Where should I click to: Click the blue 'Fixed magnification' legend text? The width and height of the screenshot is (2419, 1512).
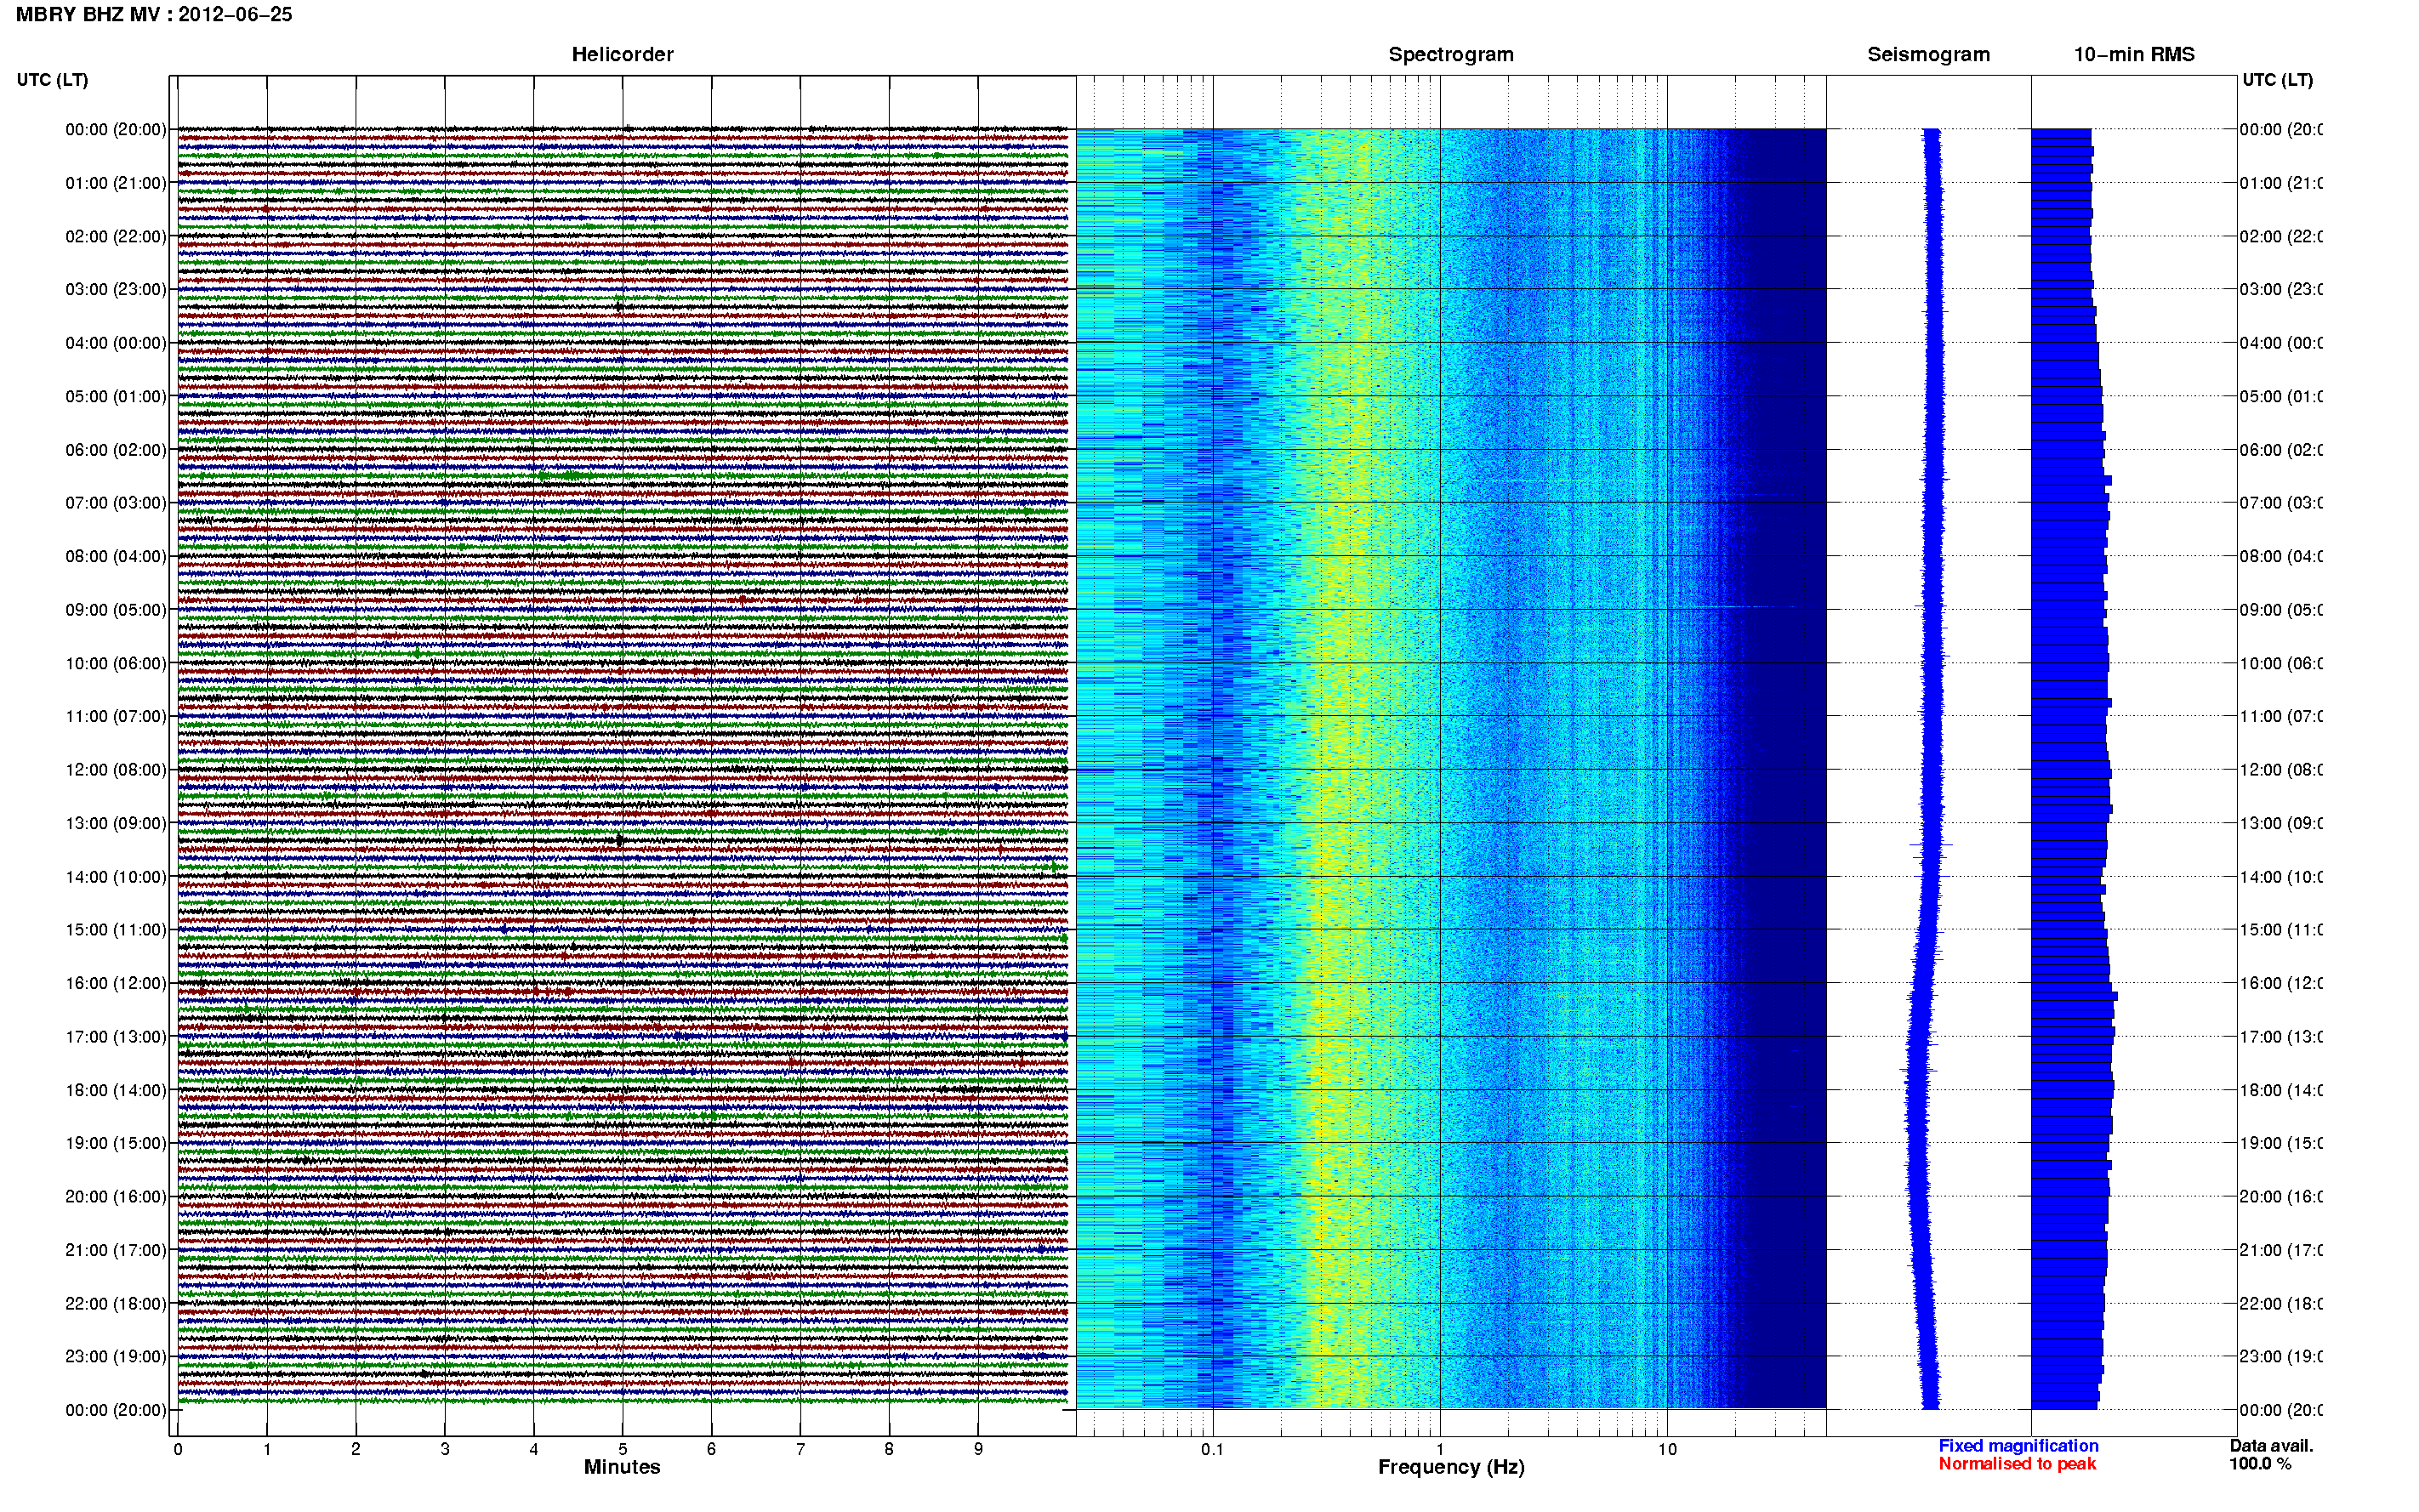click(x=2018, y=1446)
